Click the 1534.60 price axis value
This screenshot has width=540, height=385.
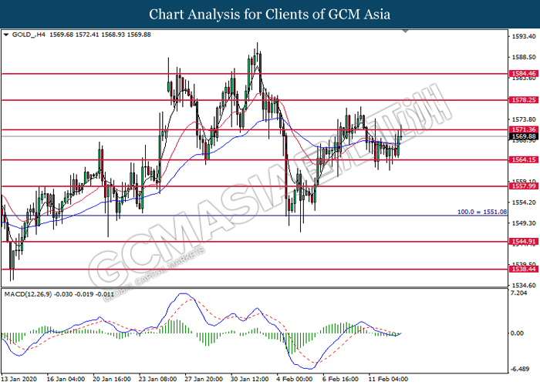[x=524, y=286]
